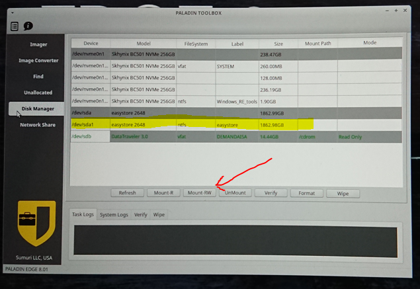
Task: Click the Format button
Action: coord(307,193)
